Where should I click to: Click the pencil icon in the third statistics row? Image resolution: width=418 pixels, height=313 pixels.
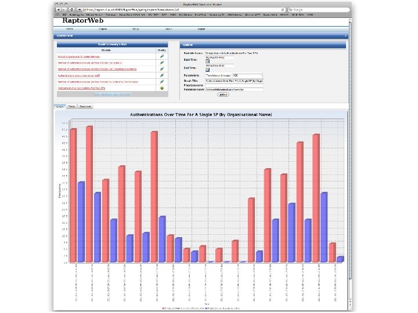coord(162,69)
